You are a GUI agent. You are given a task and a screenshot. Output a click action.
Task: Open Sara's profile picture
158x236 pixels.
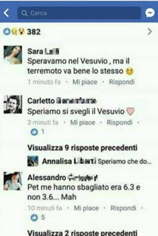pos(13,55)
